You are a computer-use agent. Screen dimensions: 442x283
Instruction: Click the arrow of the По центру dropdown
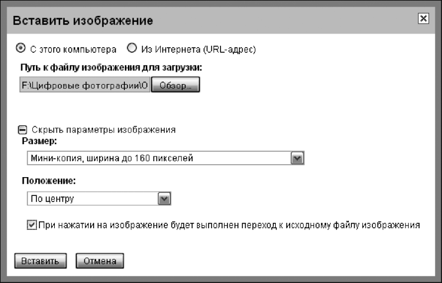(164, 199)
